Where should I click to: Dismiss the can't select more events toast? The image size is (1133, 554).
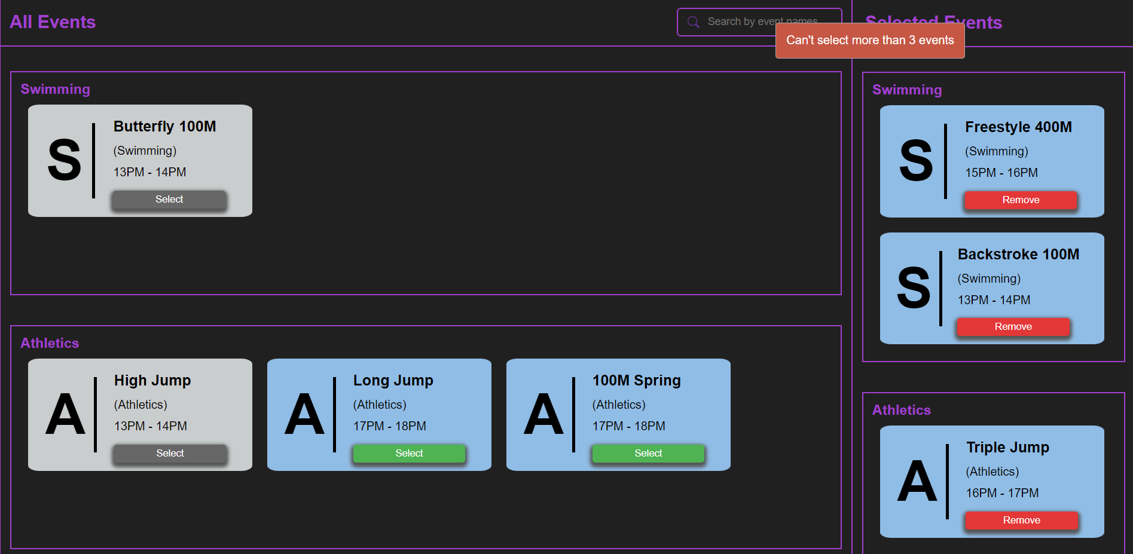[870, 40]
